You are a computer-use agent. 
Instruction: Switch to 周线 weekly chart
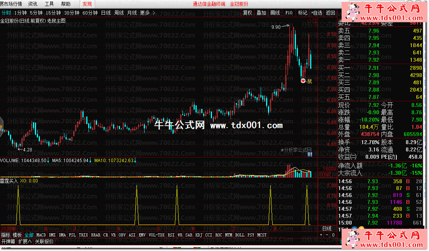point(119,13)
